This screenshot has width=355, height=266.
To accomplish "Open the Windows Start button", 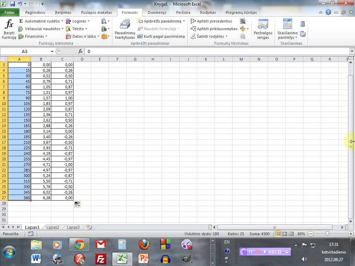I will pos(9,251).
